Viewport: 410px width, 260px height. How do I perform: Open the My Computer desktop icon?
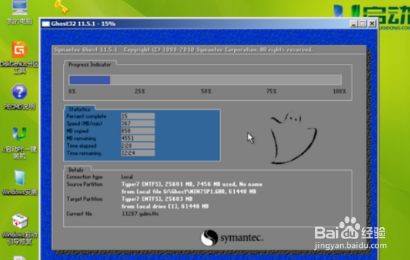tap(19, 8)
